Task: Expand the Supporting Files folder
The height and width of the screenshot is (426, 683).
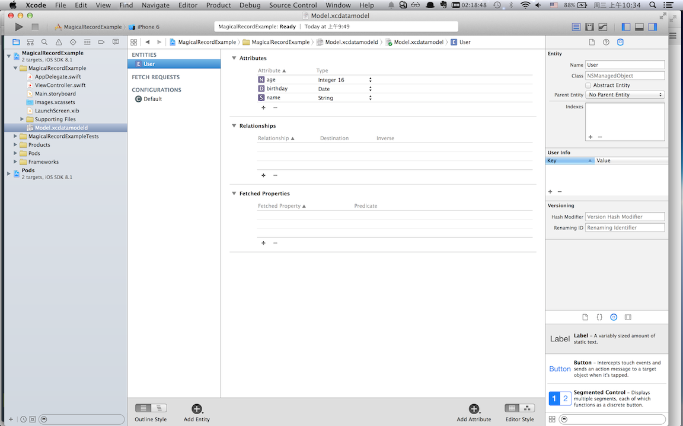Action: click(x=22, y=119)
